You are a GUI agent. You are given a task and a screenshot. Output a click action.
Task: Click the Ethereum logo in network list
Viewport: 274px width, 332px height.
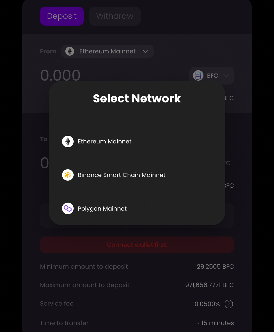coord(68,141)
